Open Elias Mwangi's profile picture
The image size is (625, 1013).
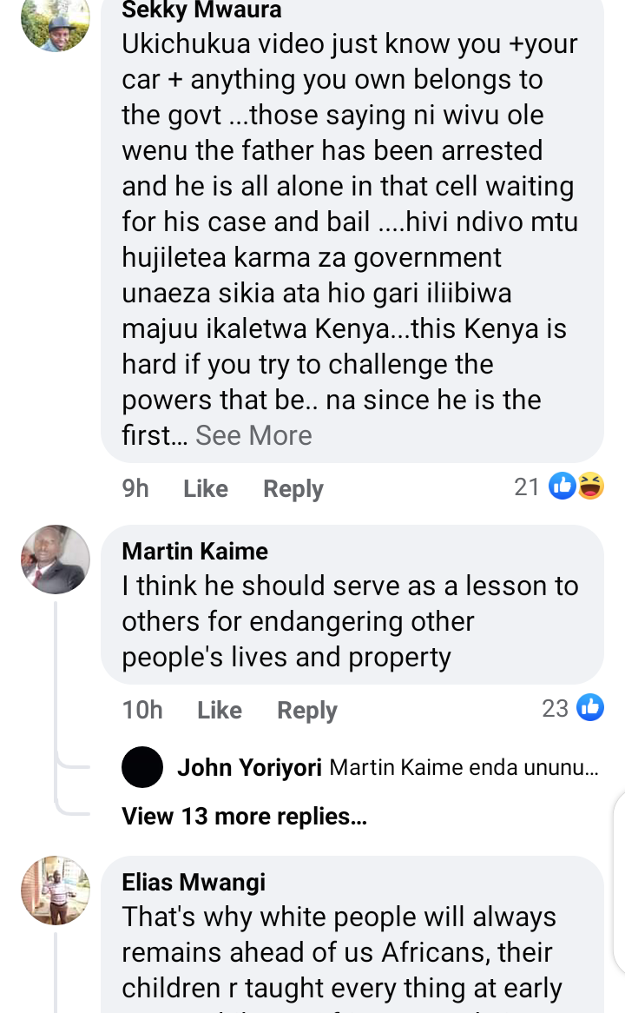(x=56, y=891)
